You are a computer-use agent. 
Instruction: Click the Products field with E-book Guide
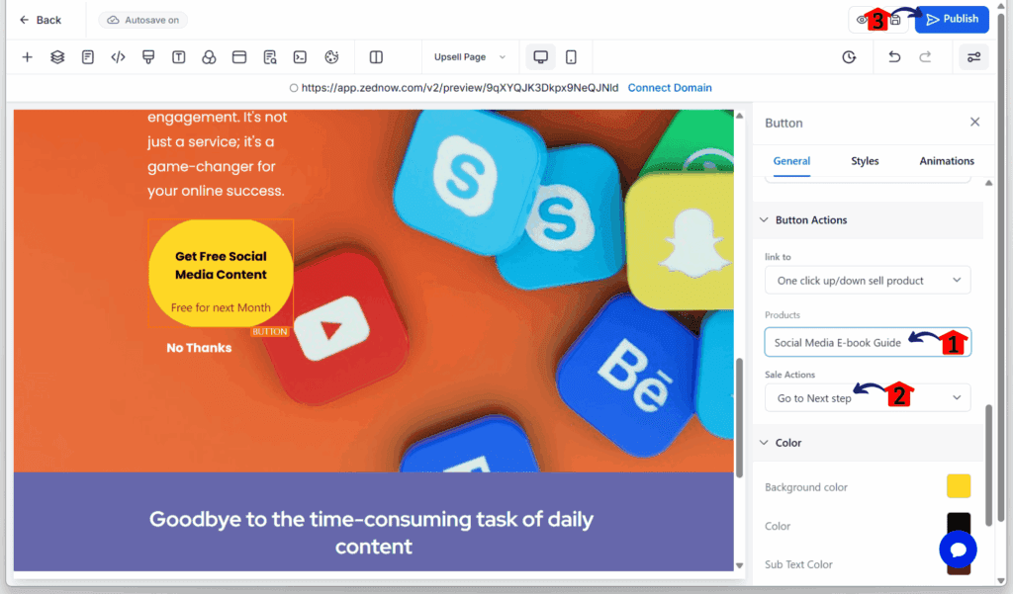tap(868, 342)
